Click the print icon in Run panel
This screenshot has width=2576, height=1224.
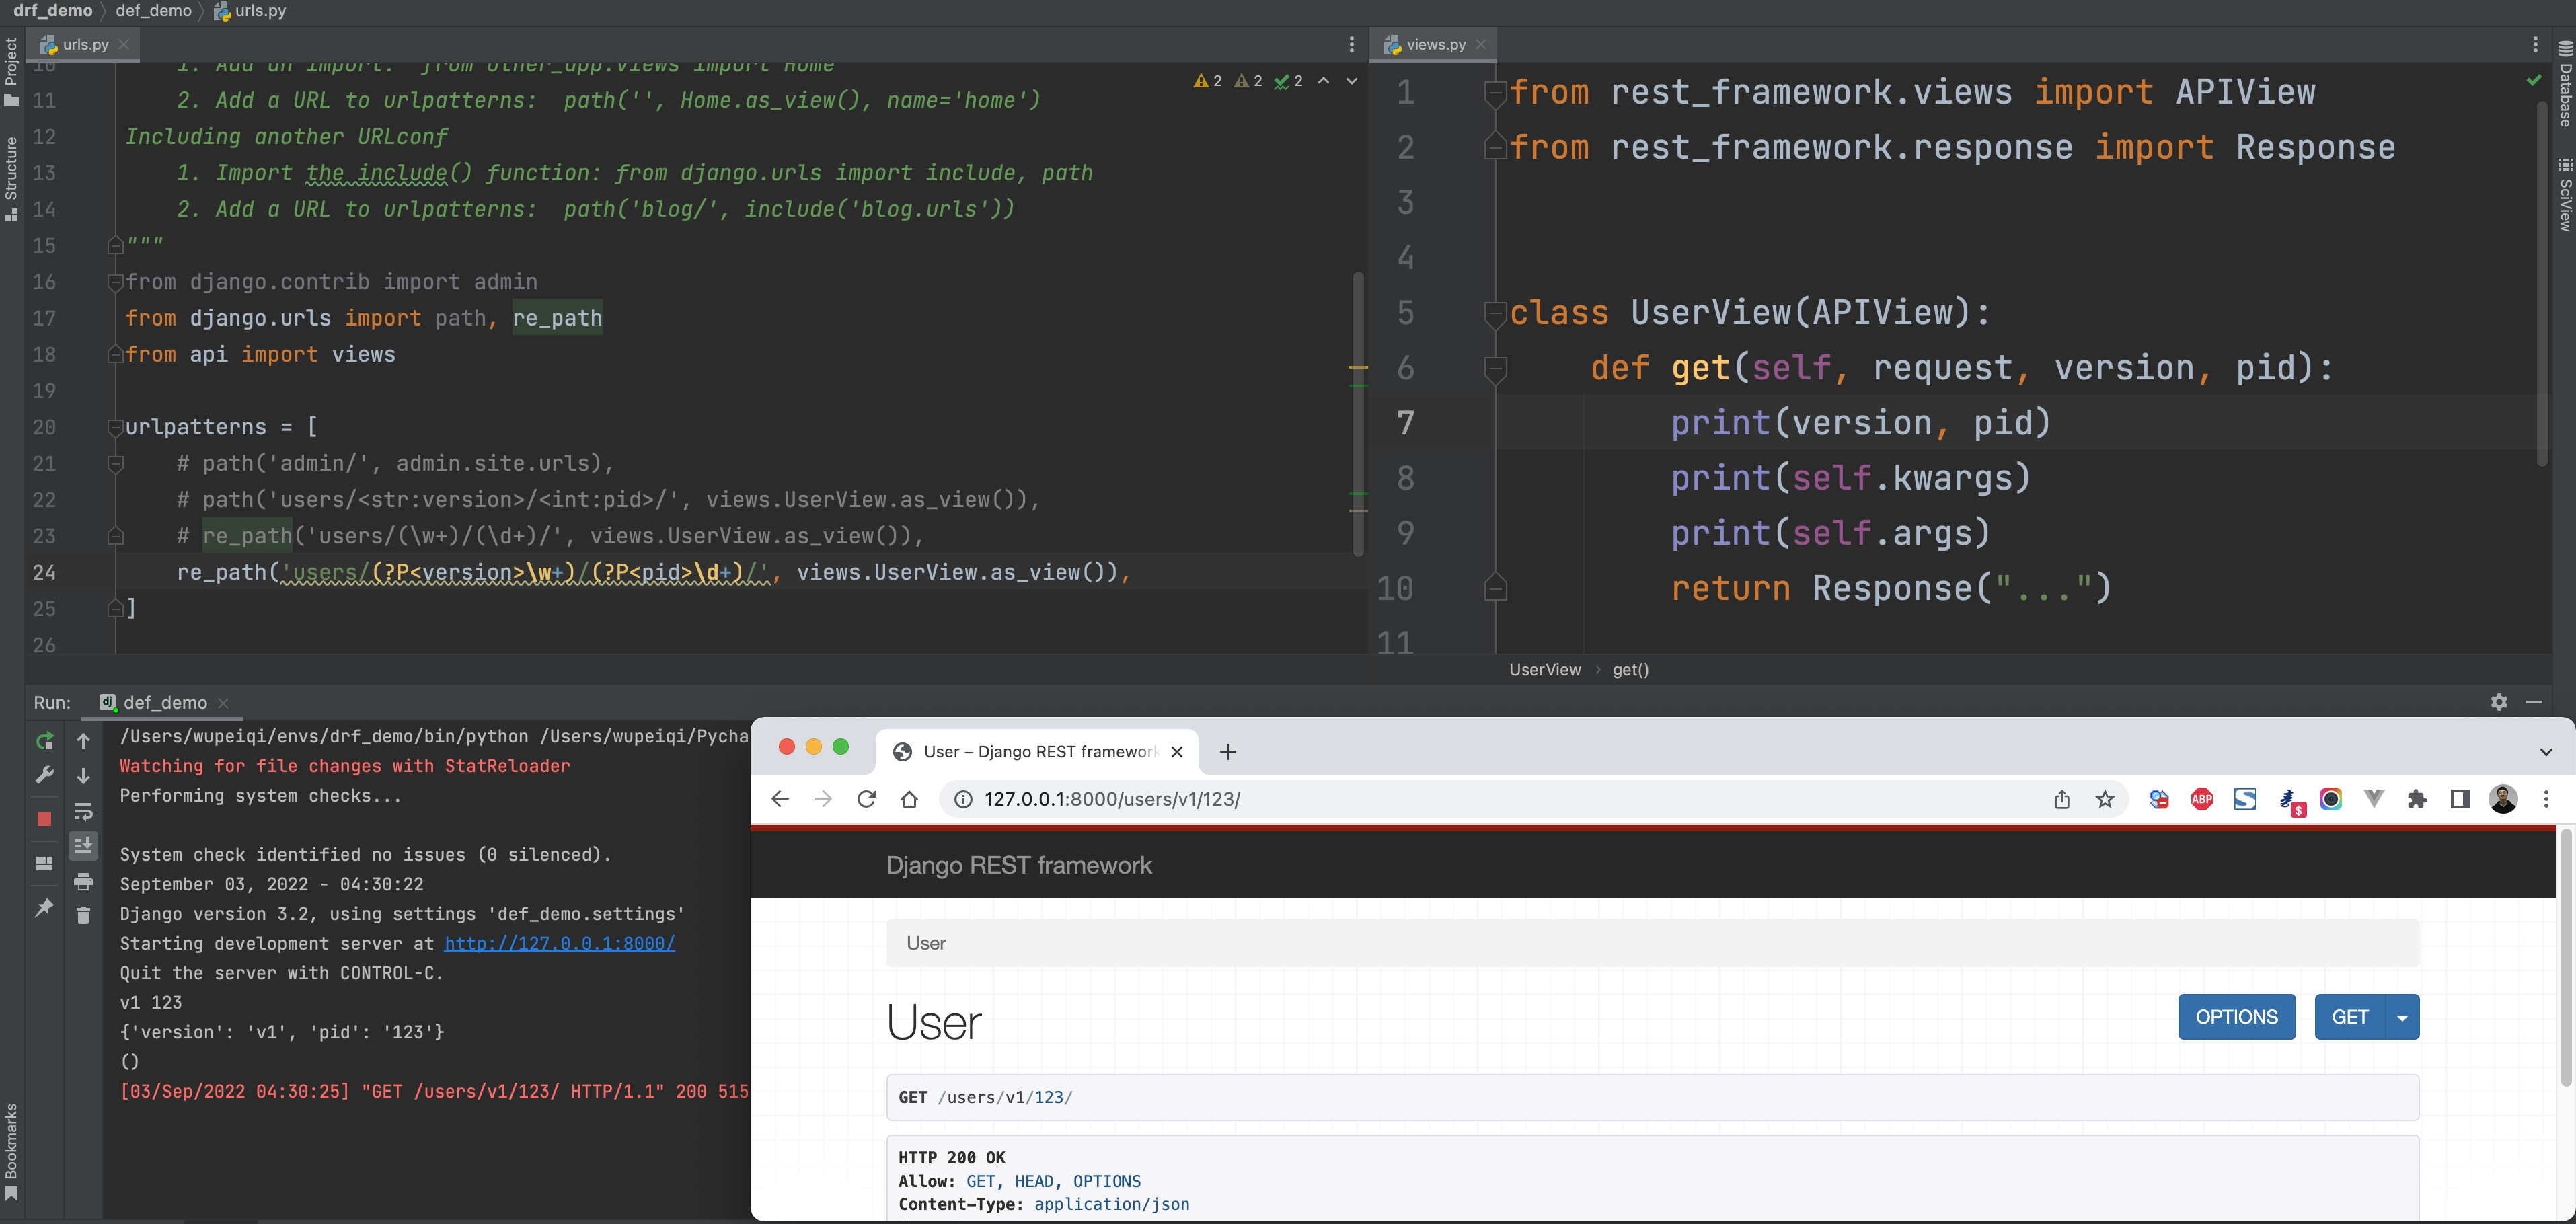(x=83, y=881)
